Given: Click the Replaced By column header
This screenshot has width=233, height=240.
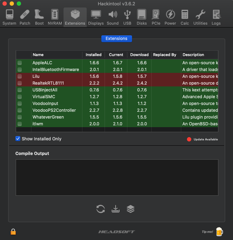Looking at the screenshot, I should [166, 55].
